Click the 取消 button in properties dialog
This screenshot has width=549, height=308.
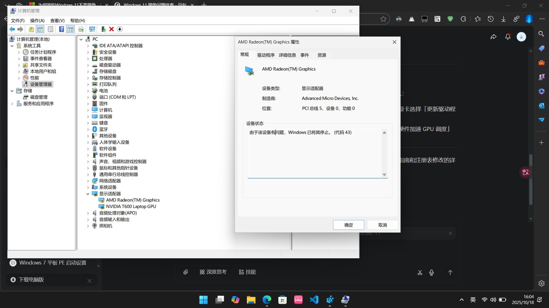pos(382,225)
